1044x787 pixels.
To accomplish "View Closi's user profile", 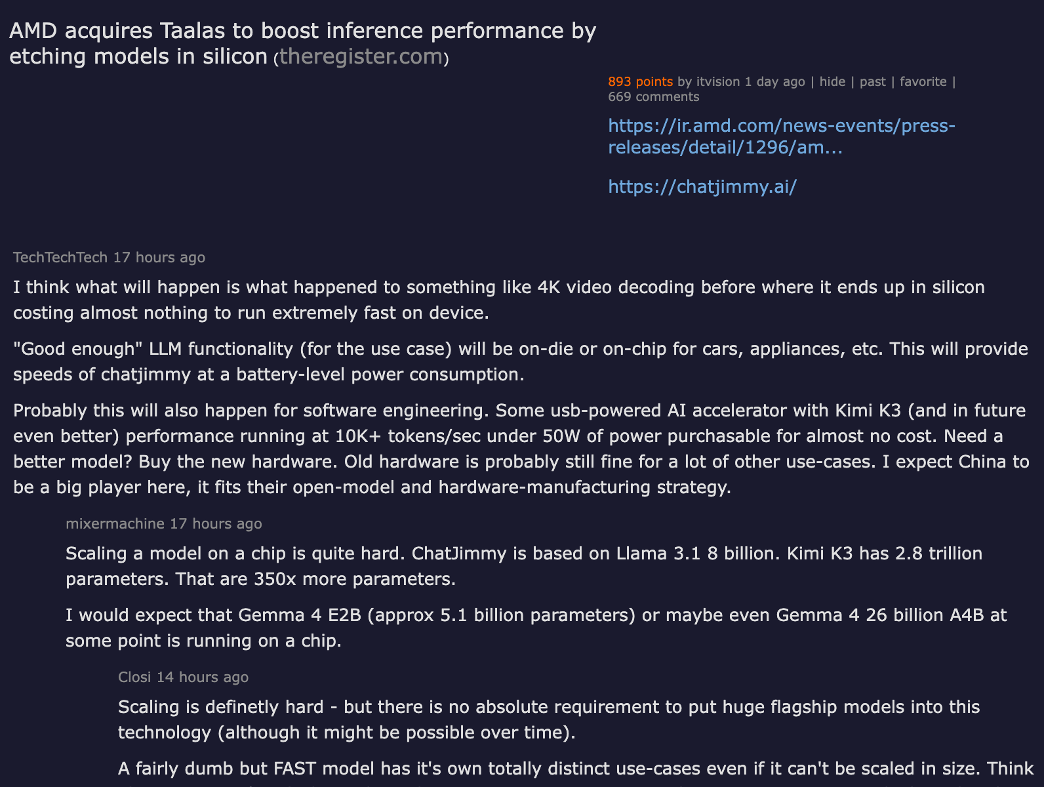I will pyautogui.click(x=134, y=677).
